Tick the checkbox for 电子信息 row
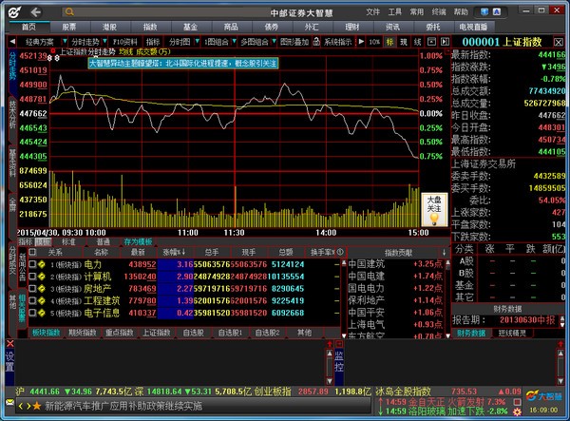 pyautogui.click(x=32, y=312)
